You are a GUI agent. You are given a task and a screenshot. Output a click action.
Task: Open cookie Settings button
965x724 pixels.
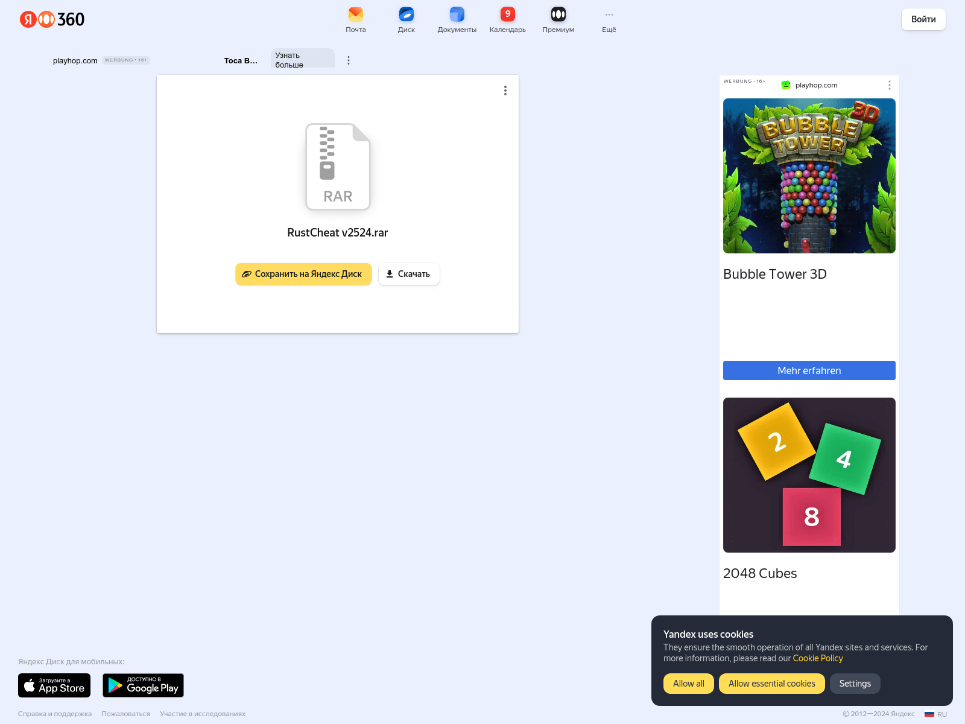tap(855, 684)
